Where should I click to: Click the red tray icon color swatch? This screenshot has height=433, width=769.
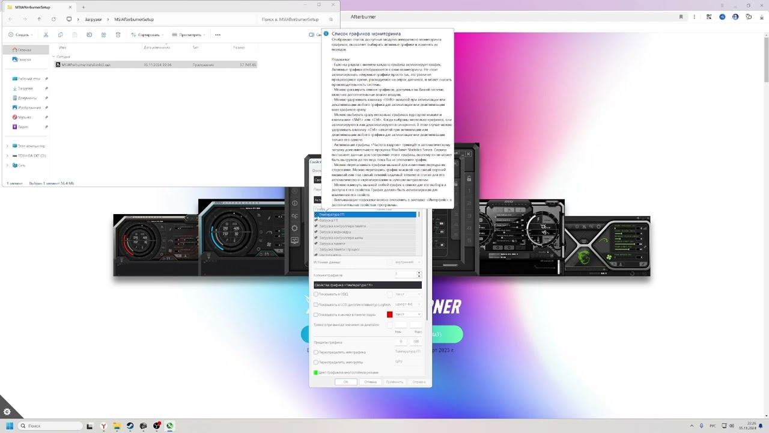coord(390,315)
